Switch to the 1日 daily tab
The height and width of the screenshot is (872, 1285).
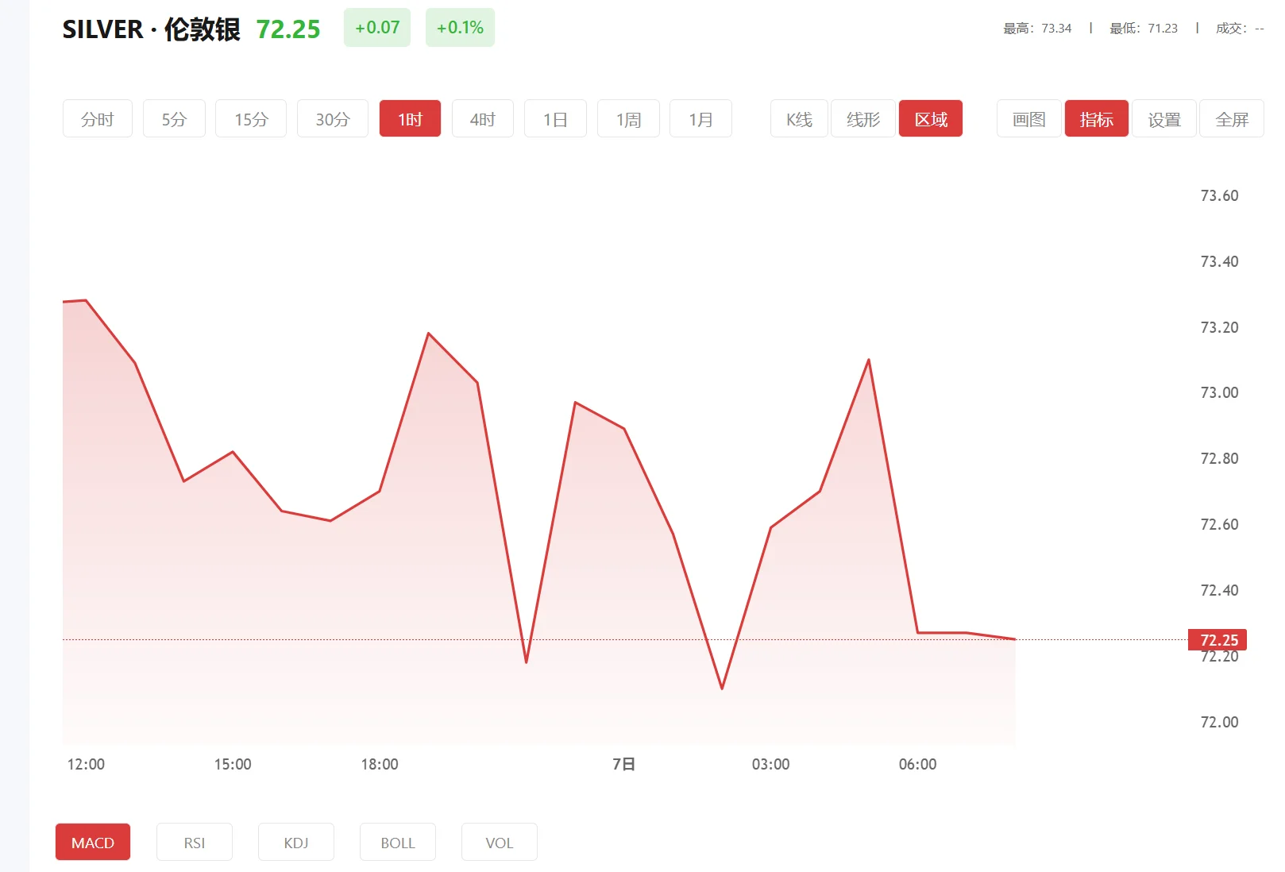pyautogui.click(x=555, y=118)
